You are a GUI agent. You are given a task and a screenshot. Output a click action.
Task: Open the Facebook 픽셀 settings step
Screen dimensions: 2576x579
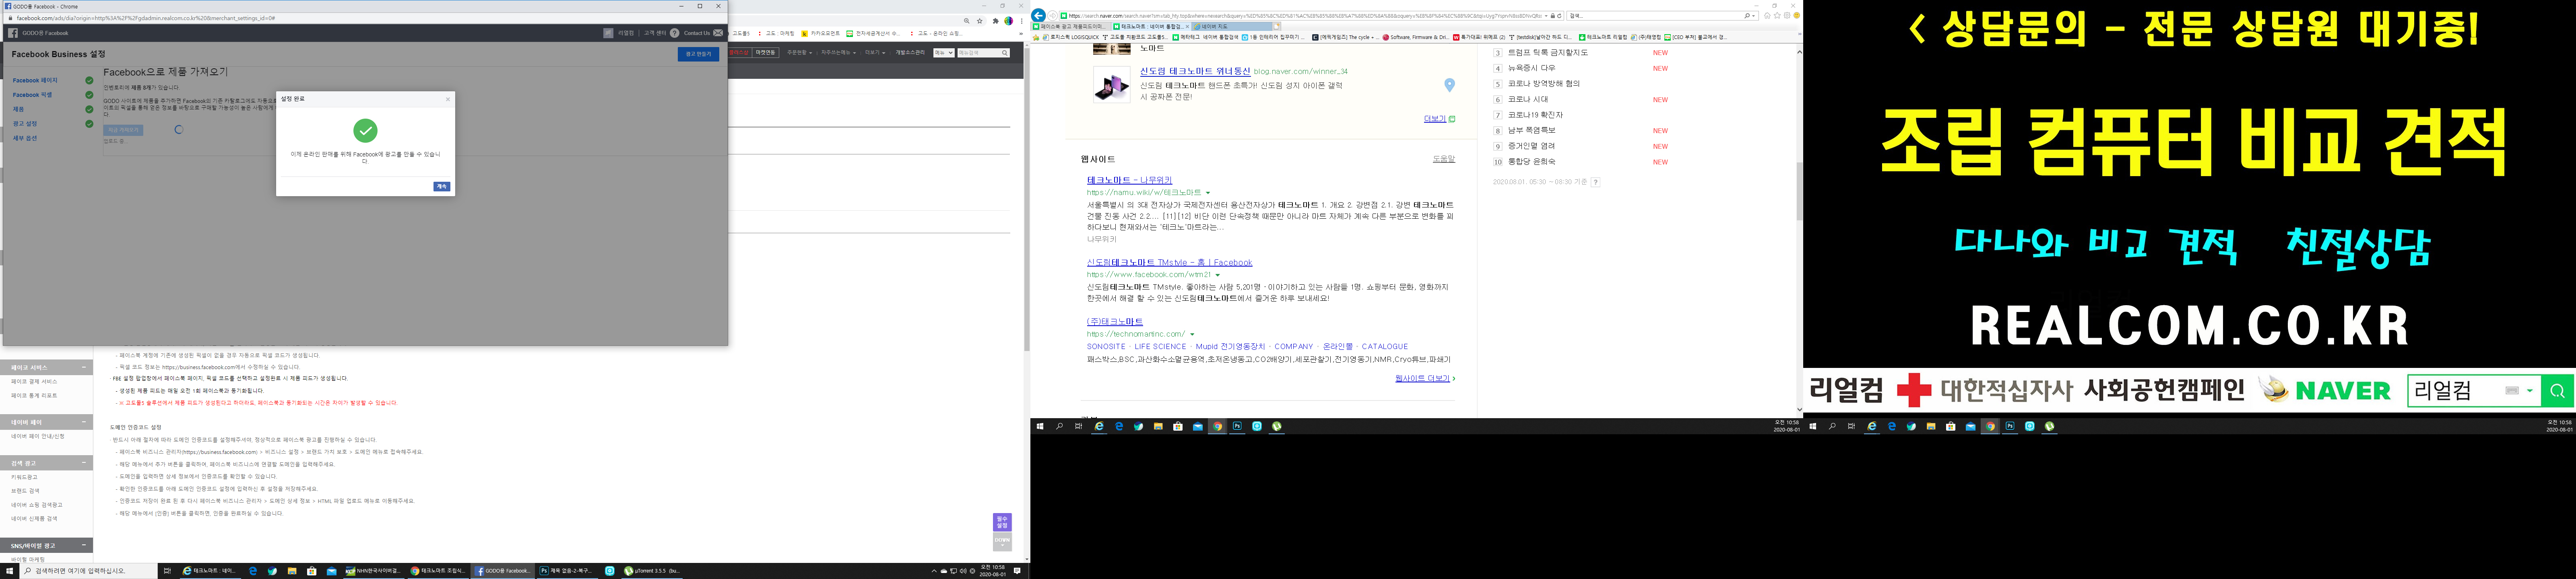click(33, 95)
